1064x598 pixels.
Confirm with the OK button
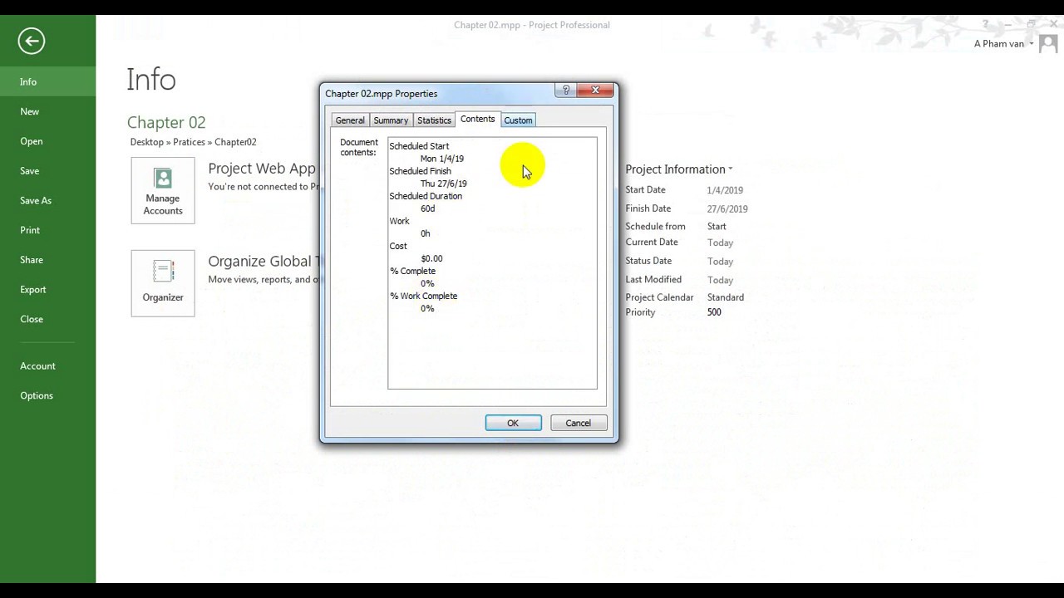(x=513, y=424)
